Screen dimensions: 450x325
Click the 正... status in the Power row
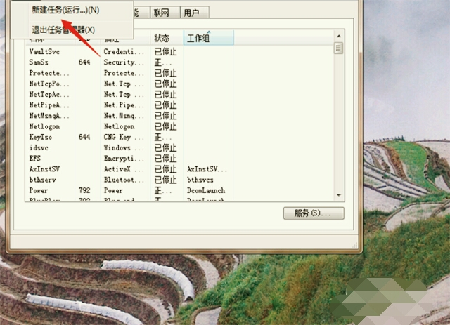162,191
